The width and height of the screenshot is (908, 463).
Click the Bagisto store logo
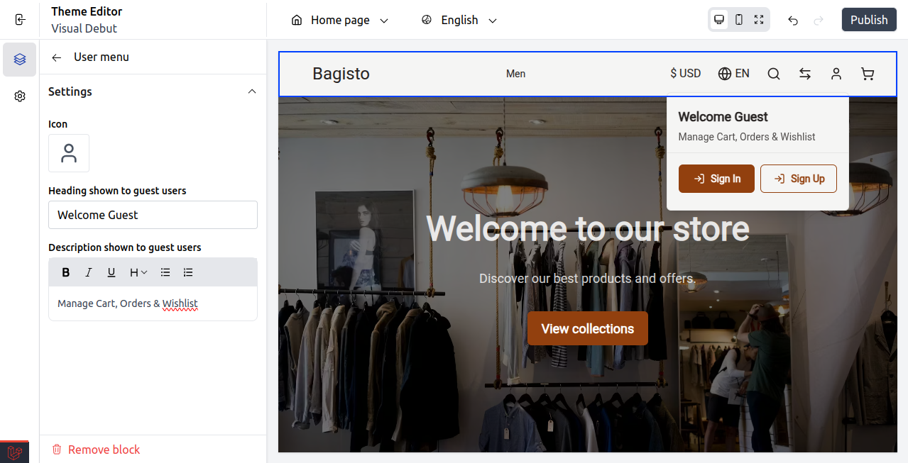coord(341,74)
